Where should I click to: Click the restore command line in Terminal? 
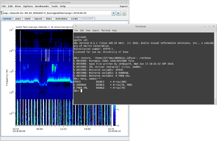112,58
